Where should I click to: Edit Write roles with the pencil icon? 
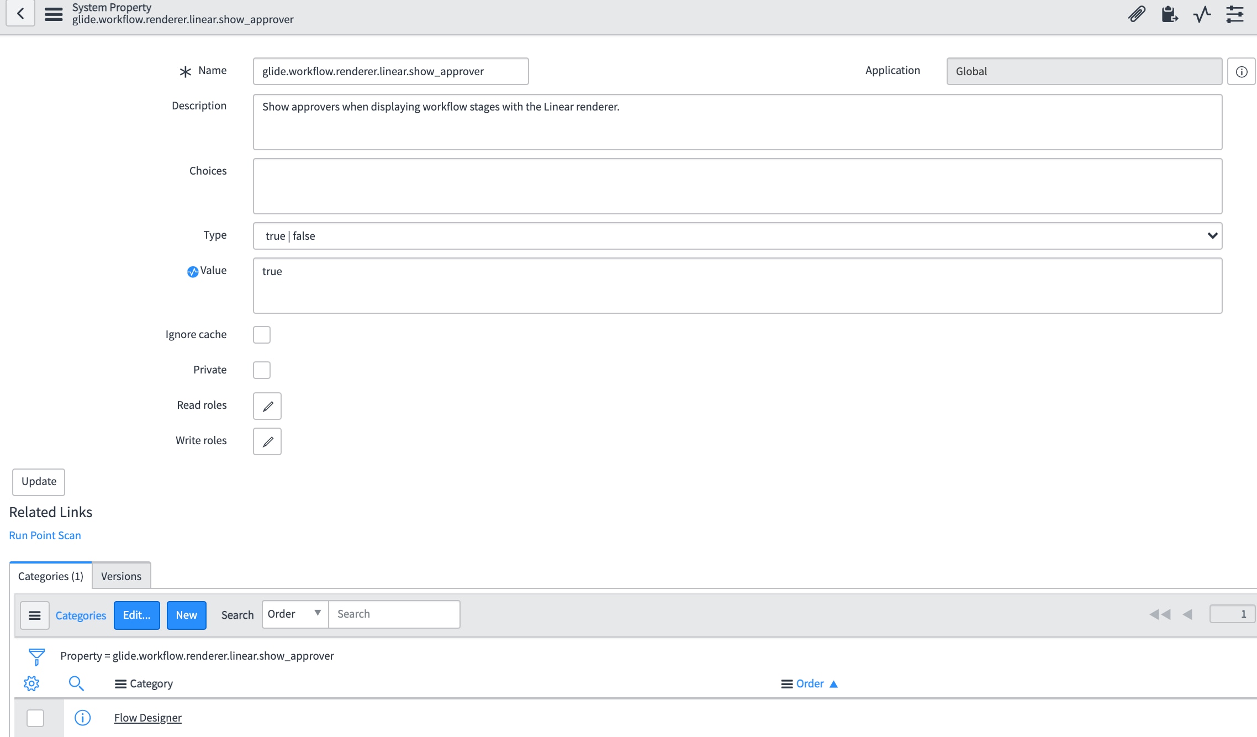tap(267, 441)
